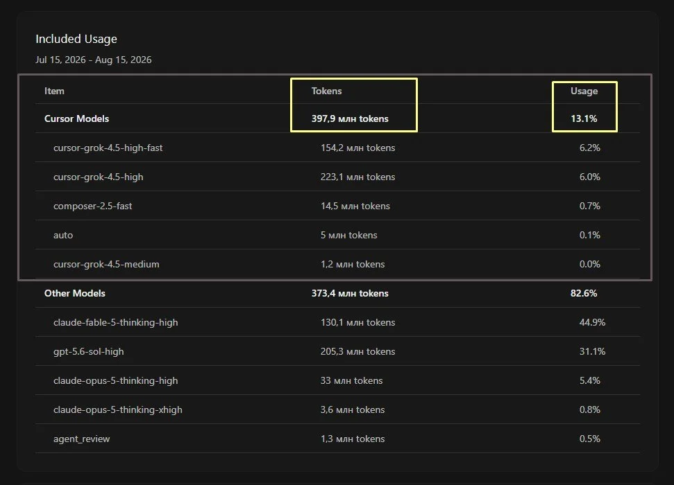Click the 'Tokens' column header

click(327, 91)
